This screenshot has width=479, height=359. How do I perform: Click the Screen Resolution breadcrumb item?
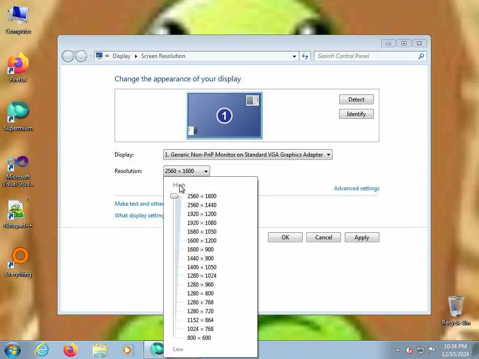click(x=163, y=56)
